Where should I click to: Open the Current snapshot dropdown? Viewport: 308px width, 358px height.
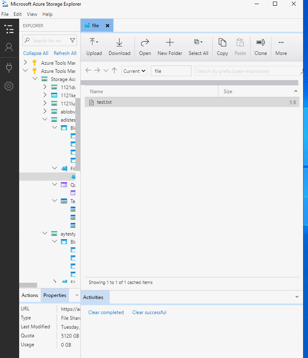pos(134,71)
